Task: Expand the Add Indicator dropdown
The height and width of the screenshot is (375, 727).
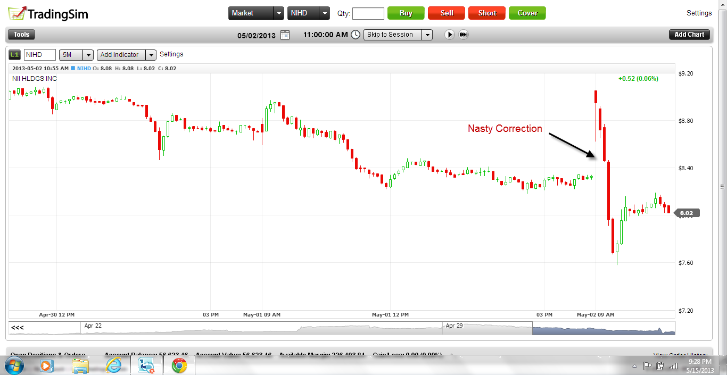Action: (151, 55)
